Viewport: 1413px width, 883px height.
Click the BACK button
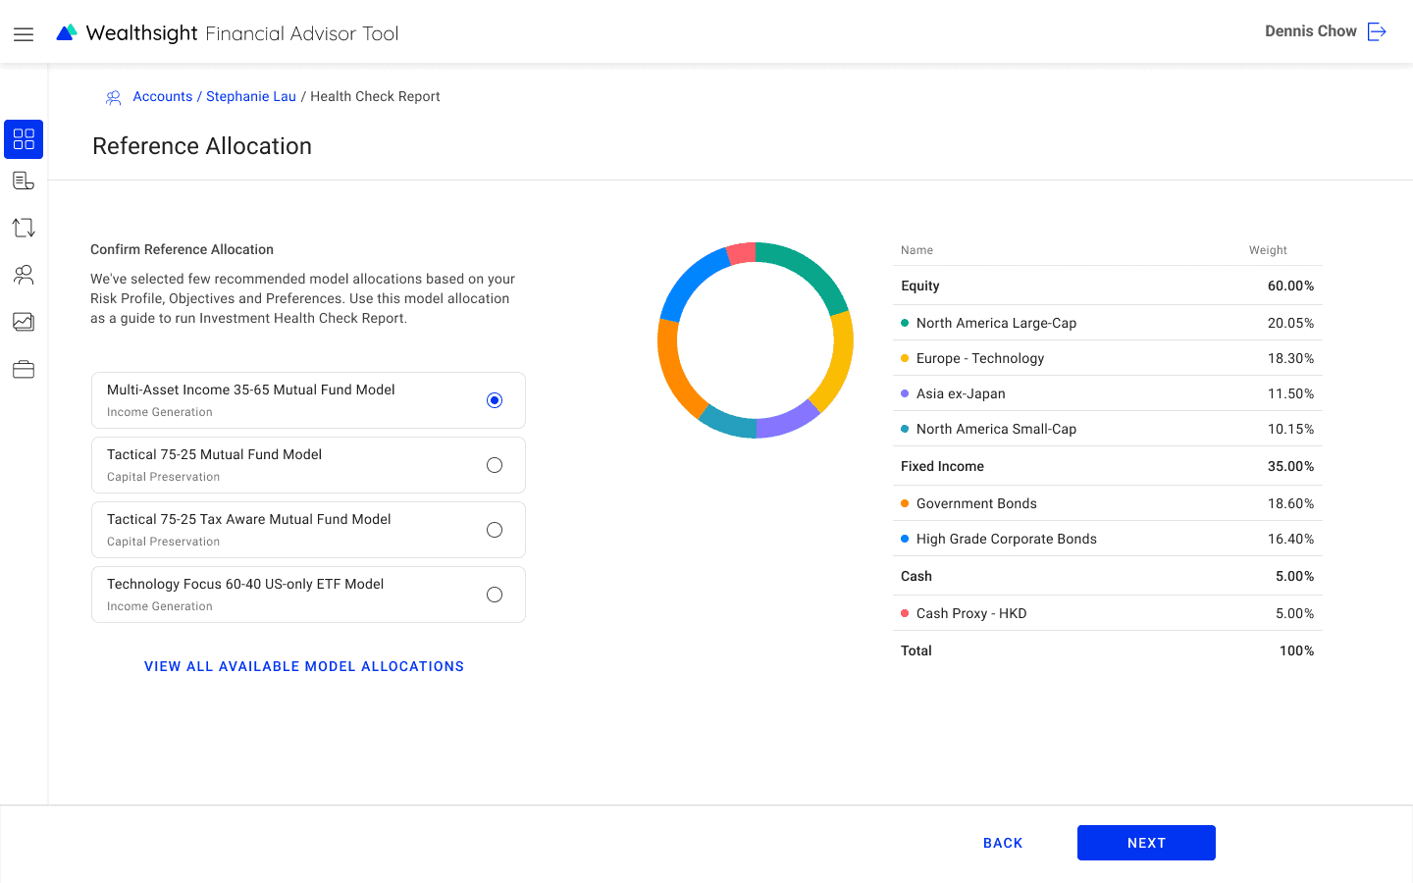[x=1003, y=843]
